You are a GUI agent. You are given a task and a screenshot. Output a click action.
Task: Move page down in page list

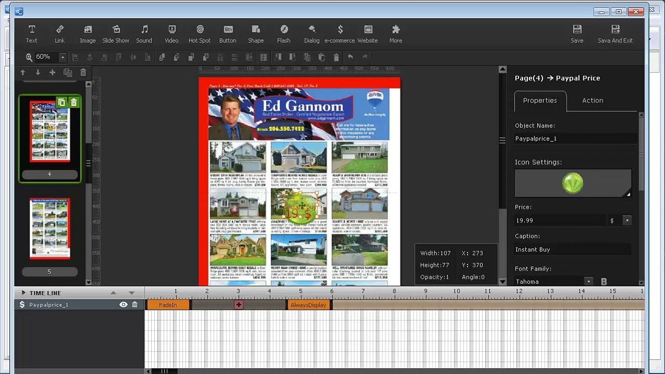37,73
